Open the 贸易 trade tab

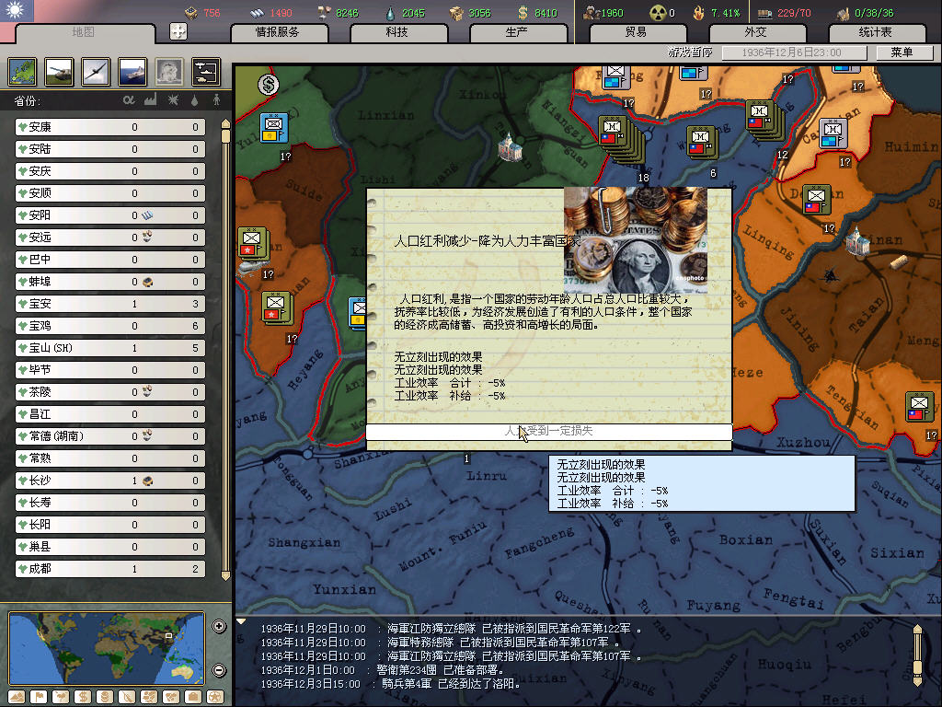pyautogui.click(x=637, y=32)
